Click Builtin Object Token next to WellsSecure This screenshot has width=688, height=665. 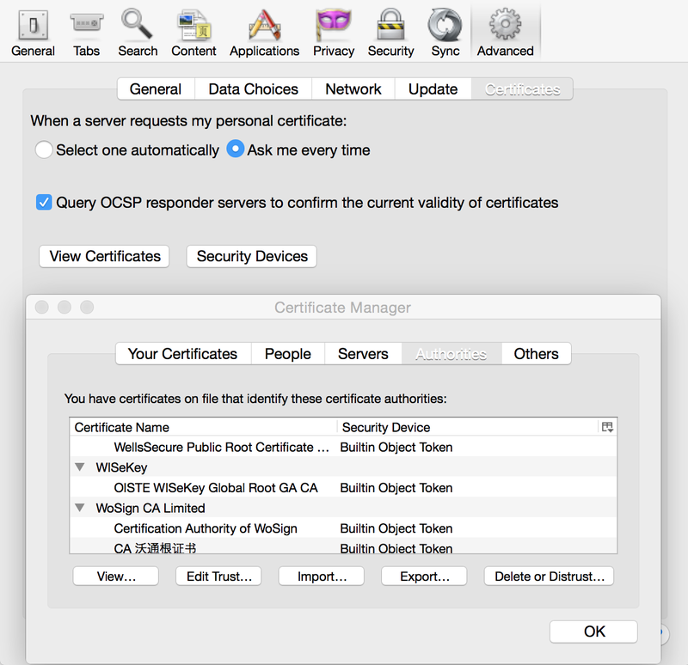click(396, 447)
